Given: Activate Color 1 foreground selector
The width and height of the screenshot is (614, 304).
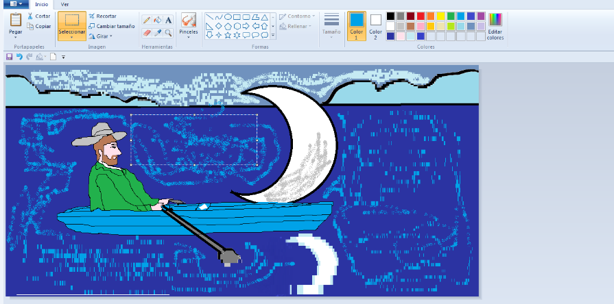Looking at the screenshot, I should pos(356,26).
